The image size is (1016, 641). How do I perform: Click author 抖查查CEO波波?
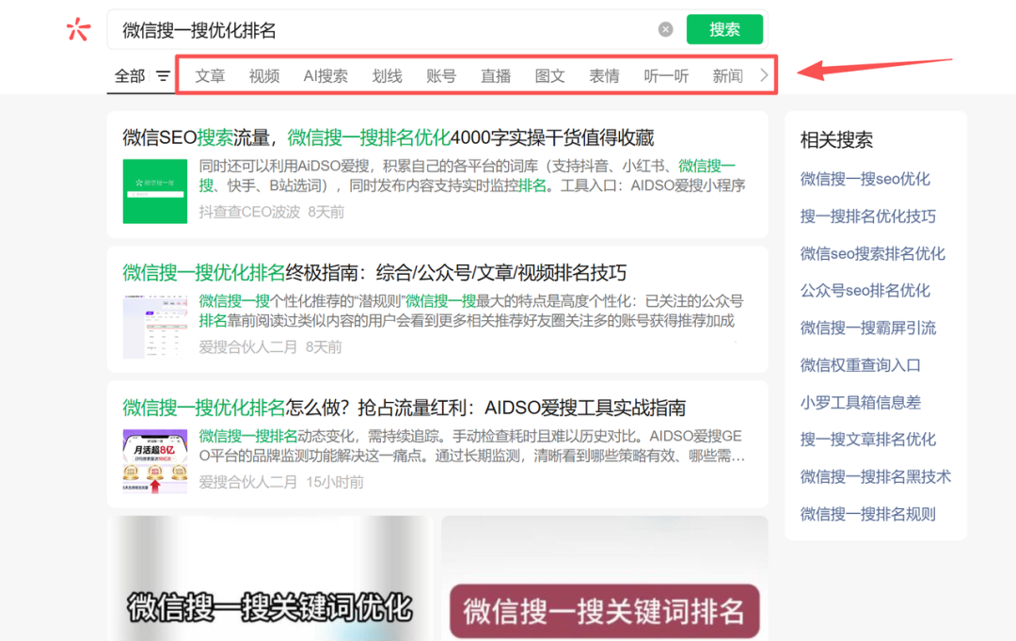tap(249, 212)
